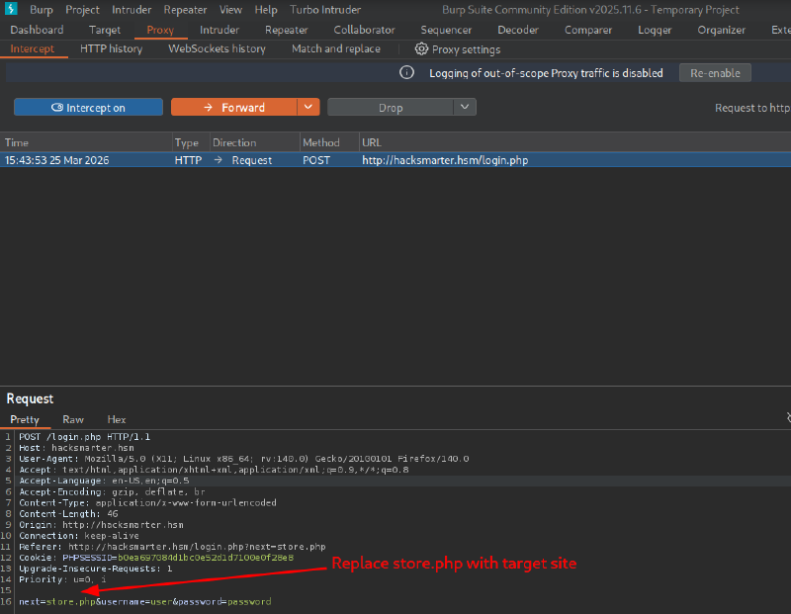791x614 pixels.
Task: Switch to the Dashboard tab
Action: 37,30
